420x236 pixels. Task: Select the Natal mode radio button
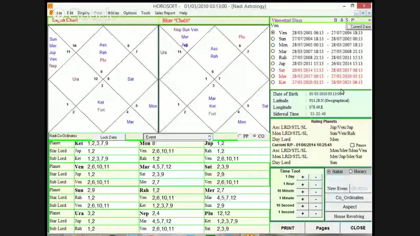point(329,171)
